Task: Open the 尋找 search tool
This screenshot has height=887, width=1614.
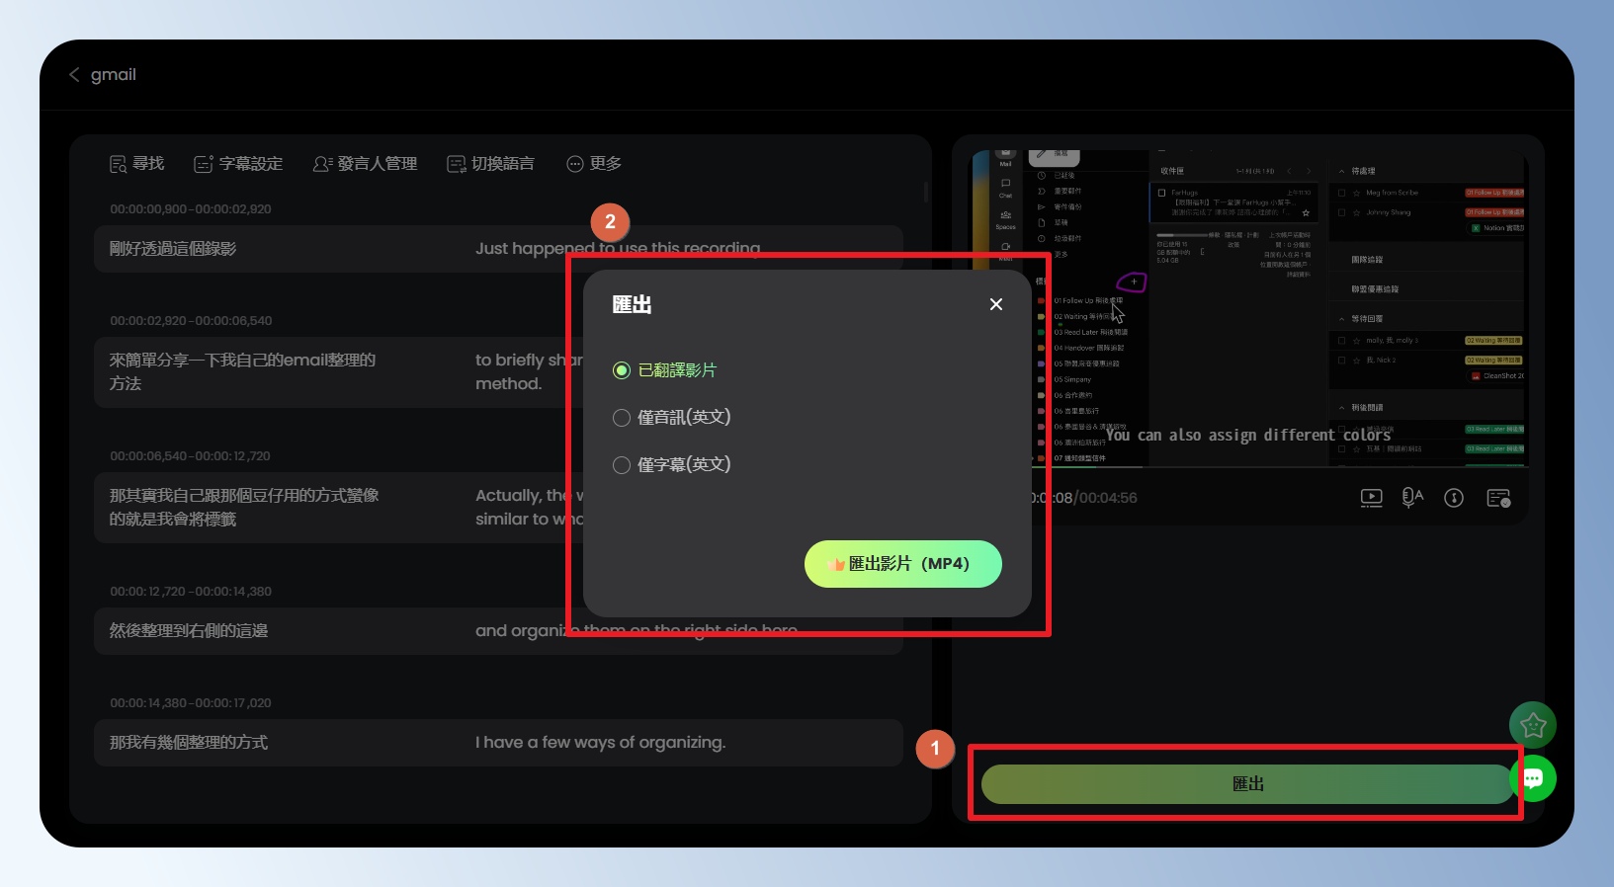Action: [136, 164]
